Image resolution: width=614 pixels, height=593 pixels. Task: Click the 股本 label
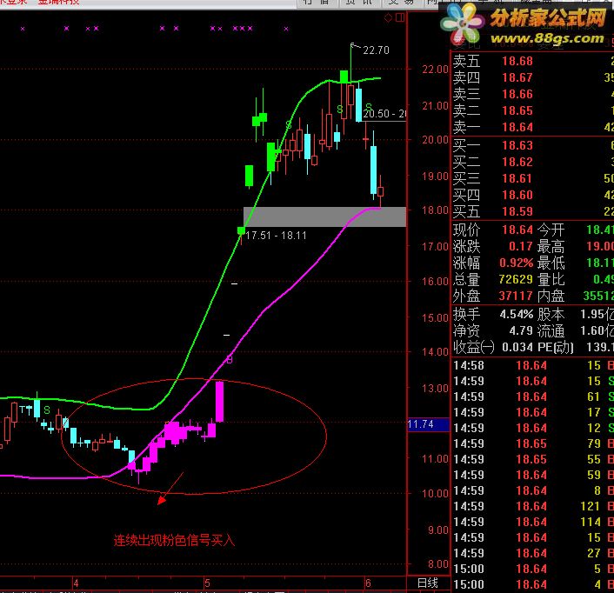(551, 314)
